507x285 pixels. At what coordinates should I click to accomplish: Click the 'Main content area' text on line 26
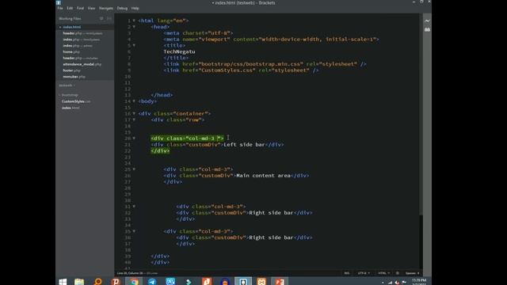[x=264, y=176]
